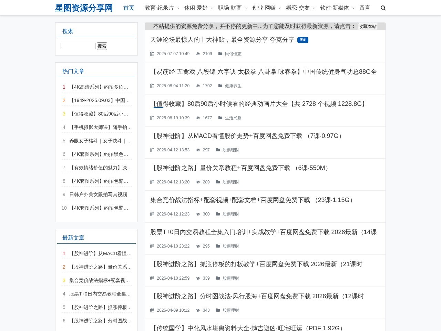This screenshot has height=331, width=441.
Task: Click calendar icon beside 2025-08-19 10:39
Action: (152, 118)
